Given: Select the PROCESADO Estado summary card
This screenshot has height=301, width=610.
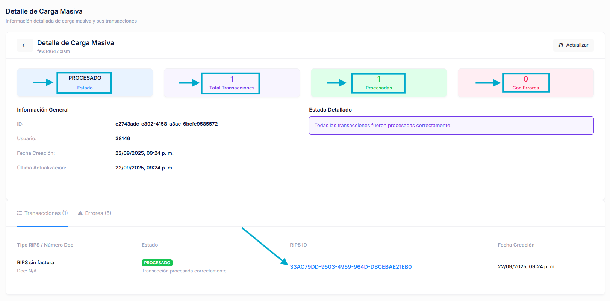Looking at the screenshot, I should point(85,83).
